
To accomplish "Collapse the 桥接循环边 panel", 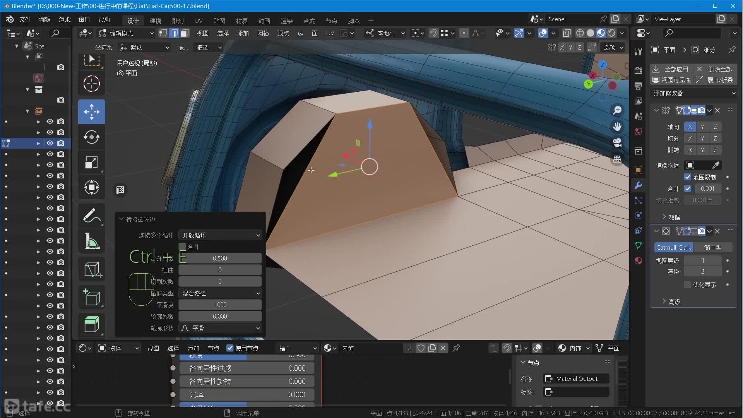I will tap(122, 219).
